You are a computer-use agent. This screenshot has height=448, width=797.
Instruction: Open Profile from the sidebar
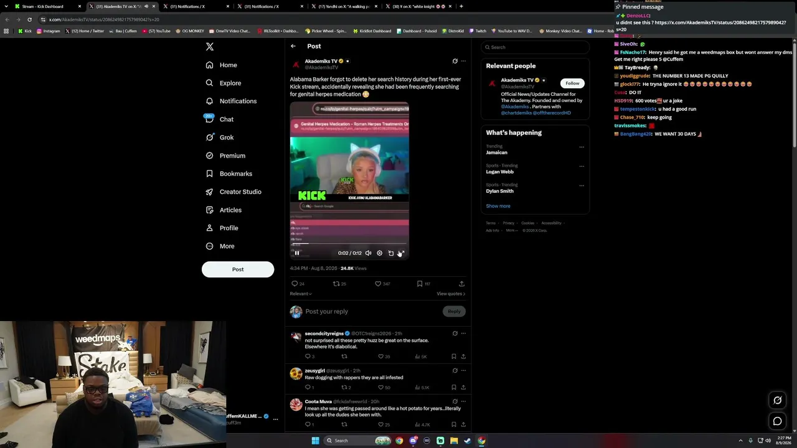click(x=222, y=228)
